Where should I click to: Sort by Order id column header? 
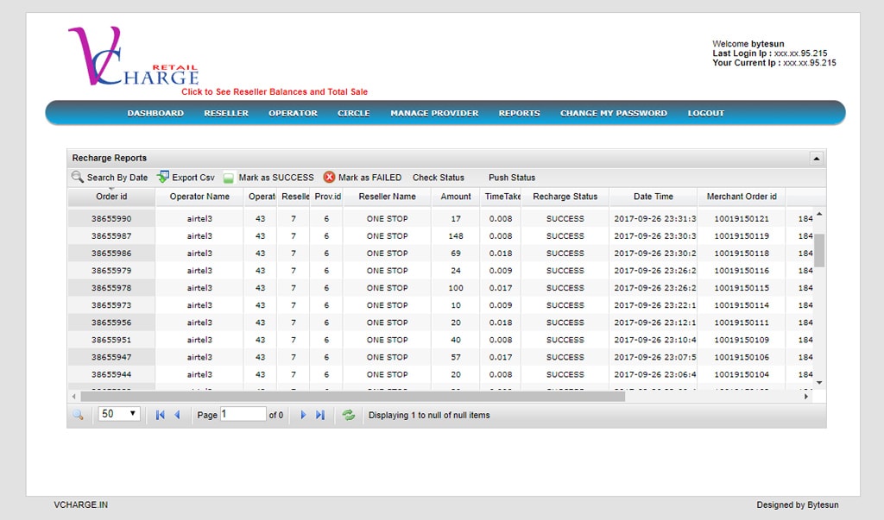pos(111,197)
